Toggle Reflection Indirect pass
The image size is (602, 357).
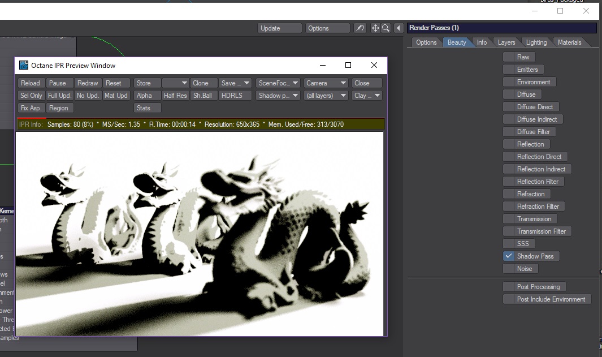coord(509,169)
